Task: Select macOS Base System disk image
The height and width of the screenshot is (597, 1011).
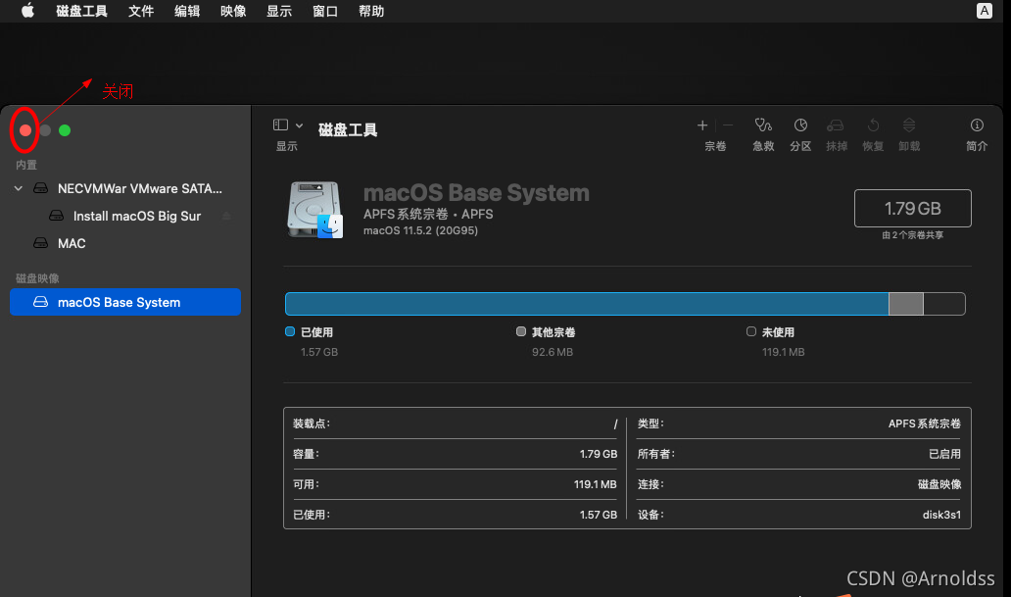Action: (x=125, y=302)
